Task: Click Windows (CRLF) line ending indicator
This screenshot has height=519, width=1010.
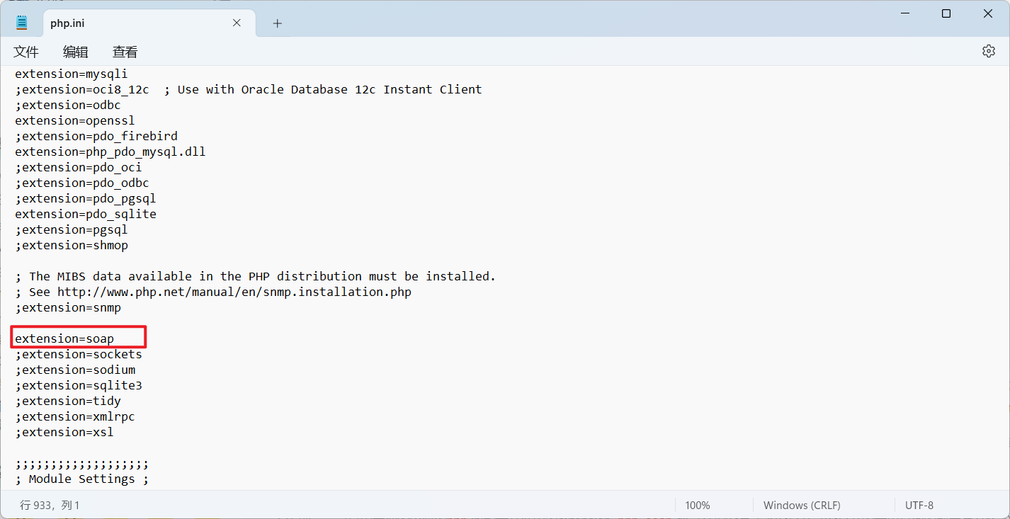Action: tap(801, 506)
